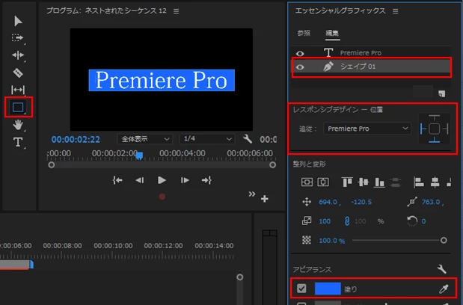The width and height of the screenshot is (463, 305).
Task: Click Align Center Horizontally icon
Action: pos(323,182)
